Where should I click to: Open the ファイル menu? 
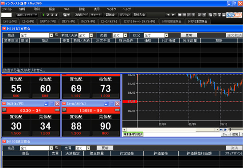tap(7, 9)
